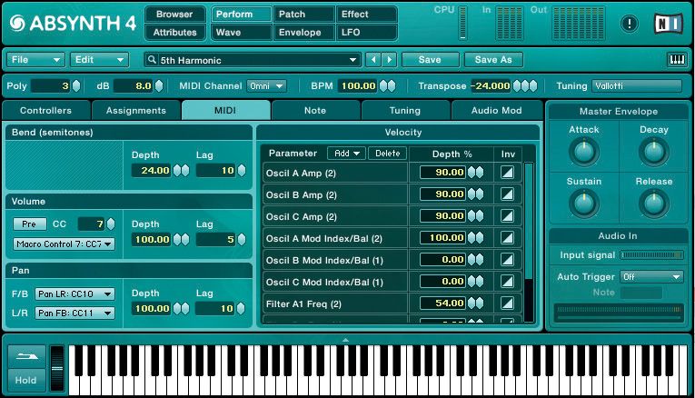The height and width of the screenshot is (398, 695).
Task: Switch to the Audio Mod tab
Action: (496, 110)
